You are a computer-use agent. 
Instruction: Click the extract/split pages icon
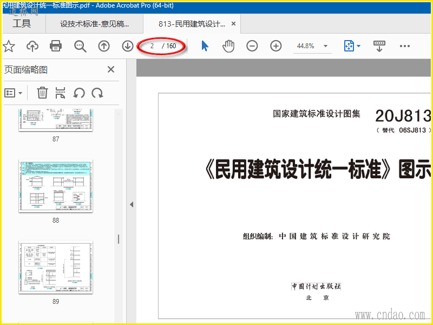[60, 93]
